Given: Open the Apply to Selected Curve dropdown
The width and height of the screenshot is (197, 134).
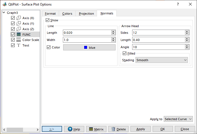Looking at the screenshot, I should coord(178,119).
